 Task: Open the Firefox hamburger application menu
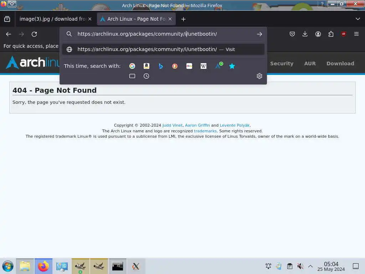click(356, 34)
